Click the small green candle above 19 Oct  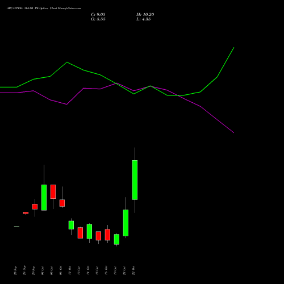coord(116,239)
